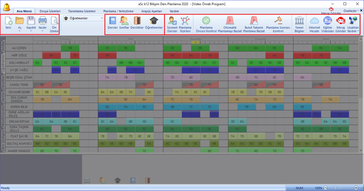364x191 pixels.
Task: Click the Özelleştir button
Action: tap(351, 11)
